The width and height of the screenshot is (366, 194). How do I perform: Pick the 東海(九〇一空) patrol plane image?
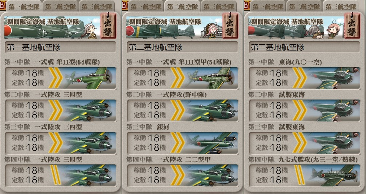click(334, 78)
